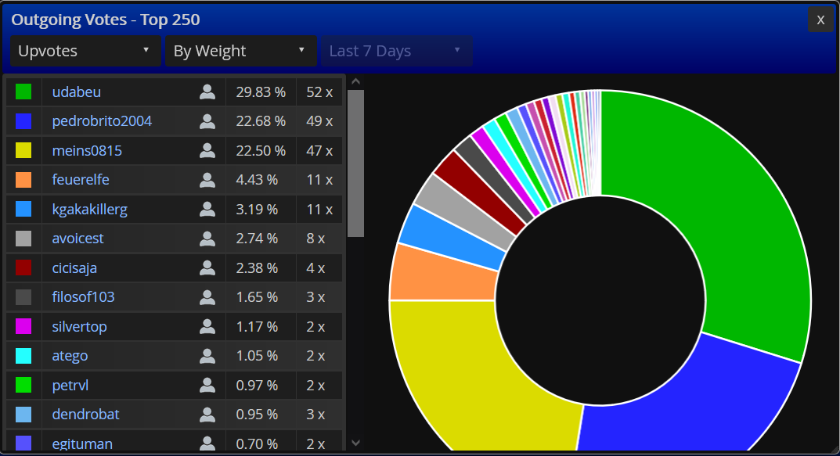Screen dimensions: 840x456
Task: Click the avoicest account link
Action: tap(78, 239)
